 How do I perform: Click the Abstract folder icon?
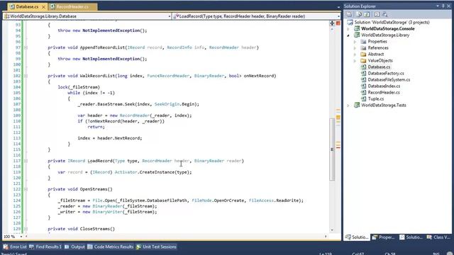tap(363, 54)
